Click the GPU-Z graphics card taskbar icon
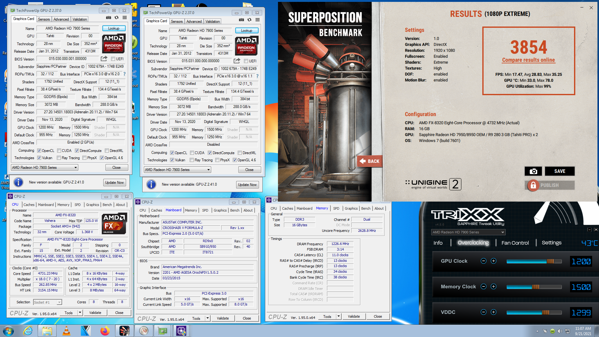The height and width of the screenshot is (337, 599). tap(163, 331)
